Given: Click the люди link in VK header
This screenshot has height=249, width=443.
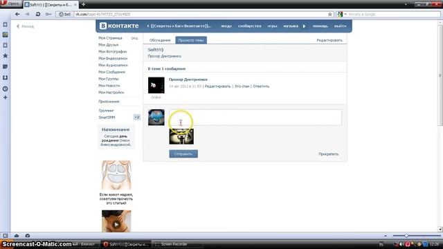Looking at the screenshot, I should (226, 26).
